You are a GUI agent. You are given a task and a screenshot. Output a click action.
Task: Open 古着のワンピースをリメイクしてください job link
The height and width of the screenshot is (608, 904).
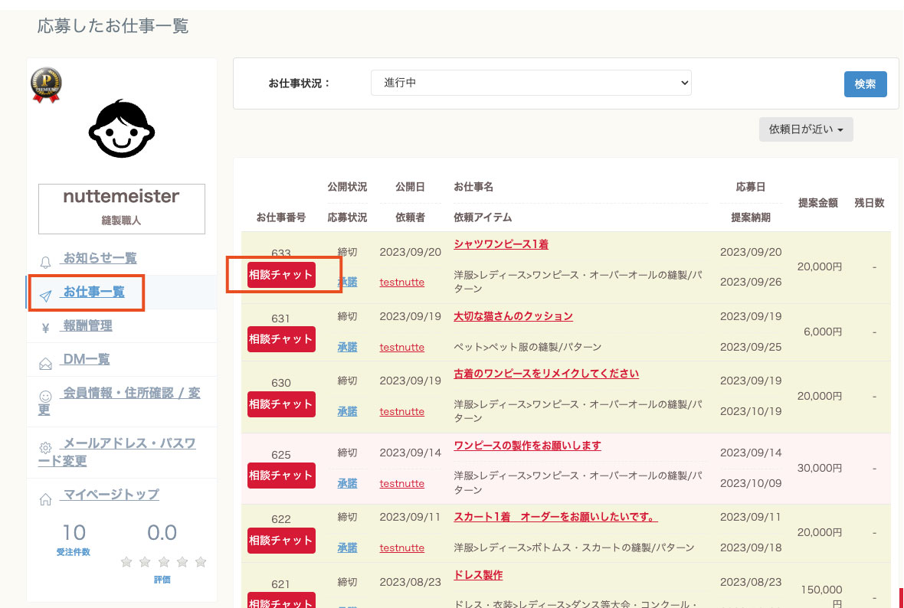[x=546, y=374]
